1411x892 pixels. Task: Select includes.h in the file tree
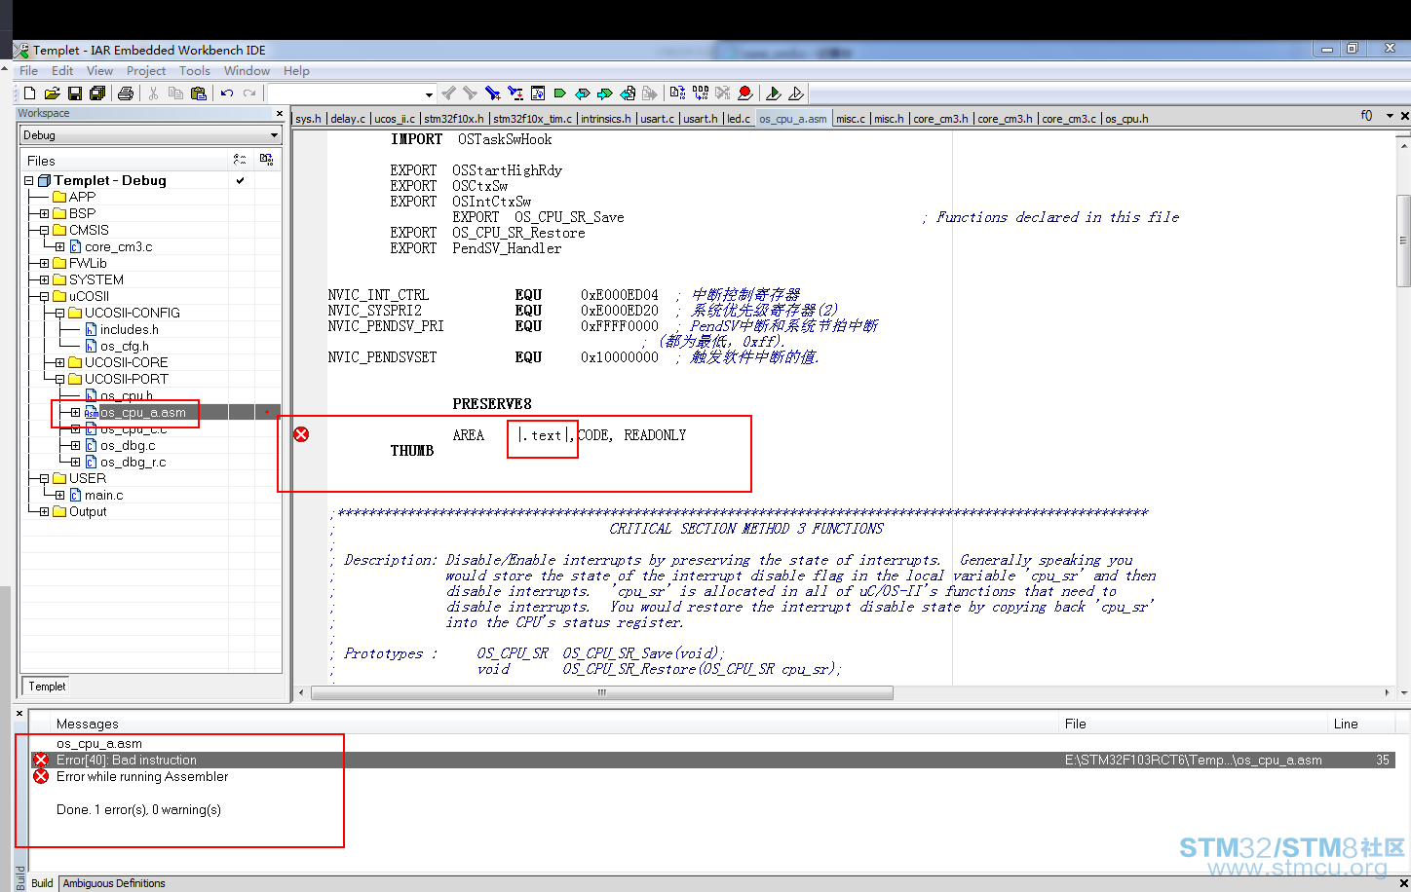tap(130, 330)
